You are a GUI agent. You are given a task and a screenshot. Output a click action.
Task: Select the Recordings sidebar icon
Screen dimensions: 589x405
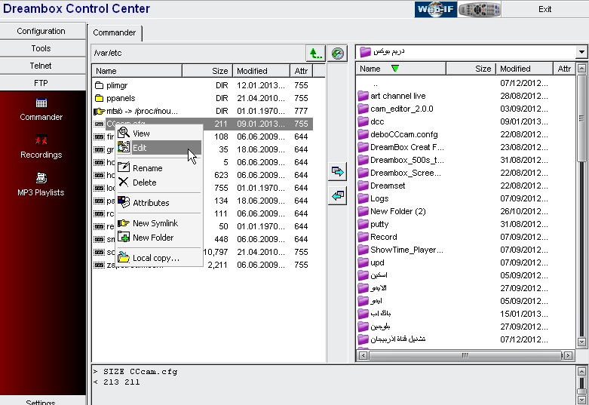pyautogui.click(x=41, y=147)
